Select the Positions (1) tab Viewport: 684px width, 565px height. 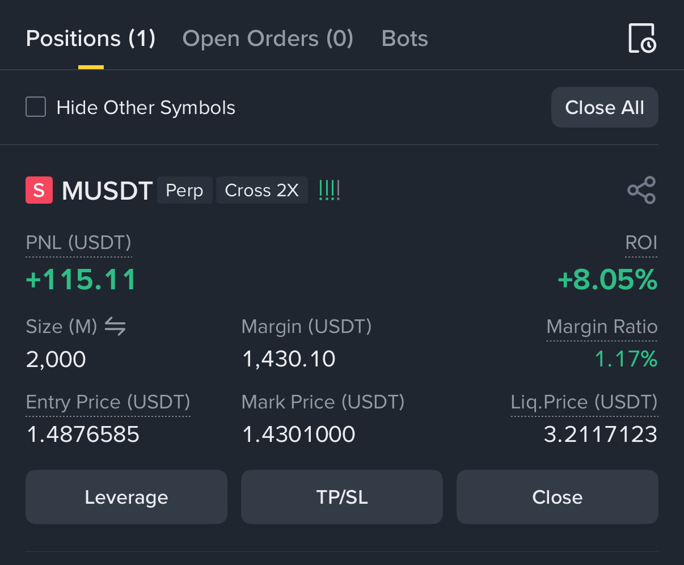pos(91,39)
